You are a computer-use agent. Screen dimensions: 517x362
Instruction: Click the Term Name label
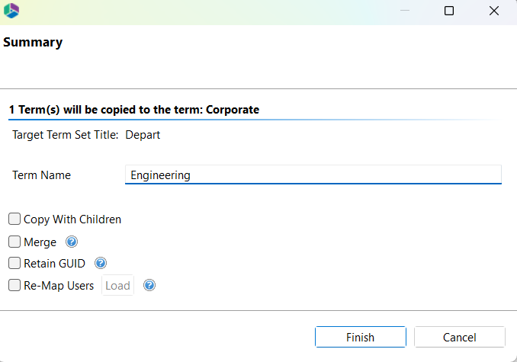pos(41,175)
